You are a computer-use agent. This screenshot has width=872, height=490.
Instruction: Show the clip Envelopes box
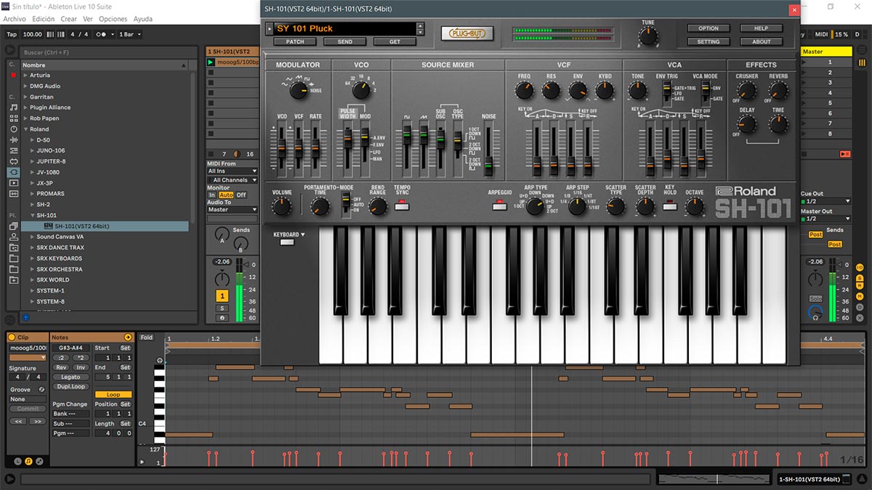(39, 461)
